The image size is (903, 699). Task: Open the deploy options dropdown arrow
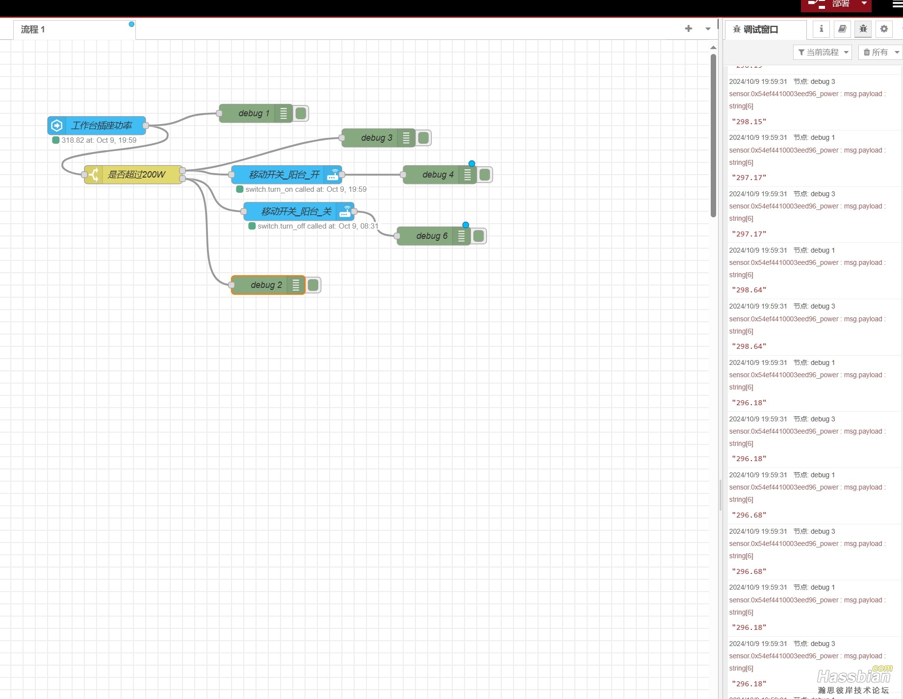click(864, 4)
